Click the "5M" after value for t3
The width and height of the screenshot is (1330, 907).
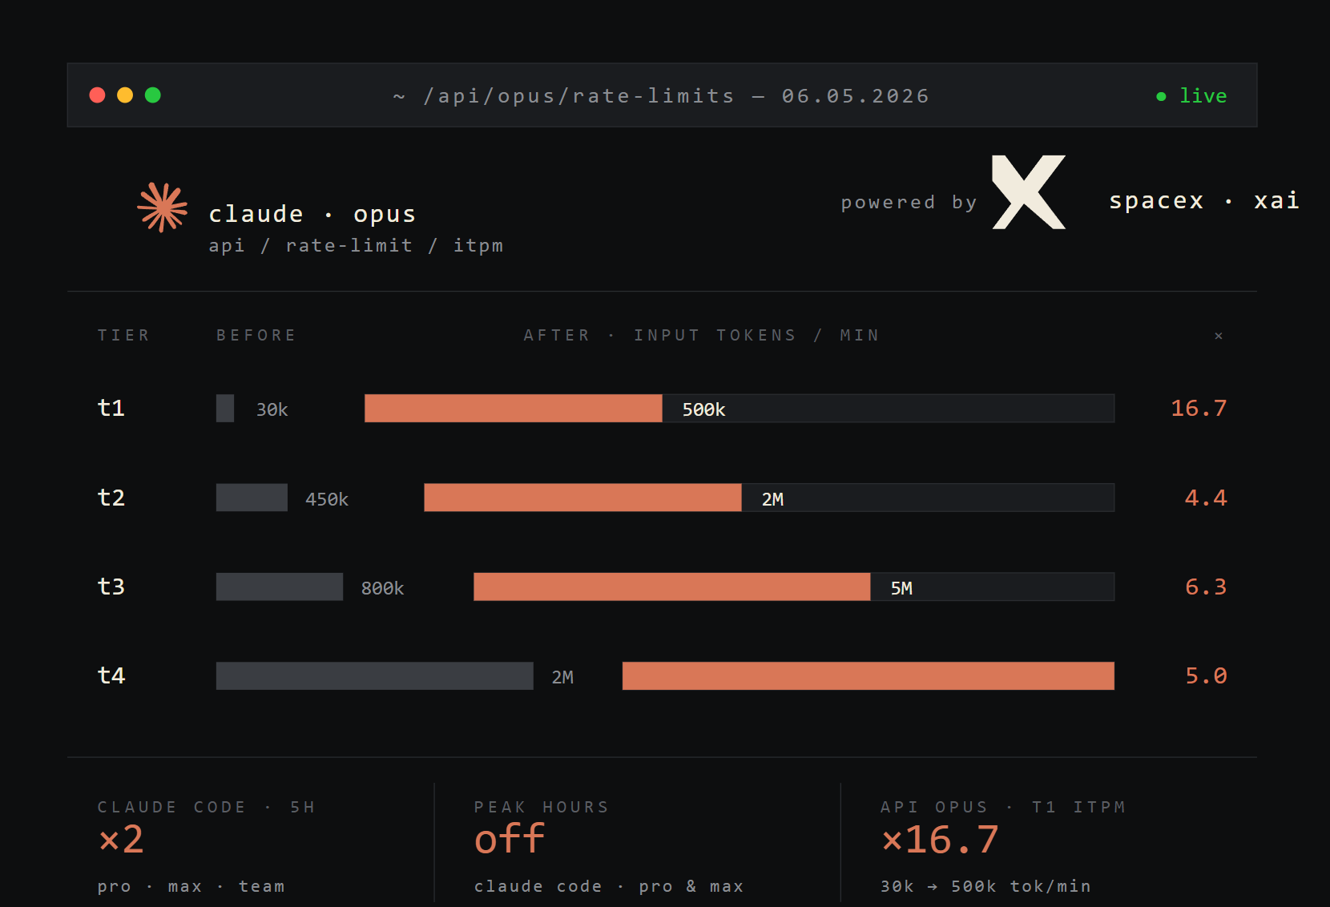[902, 588]
